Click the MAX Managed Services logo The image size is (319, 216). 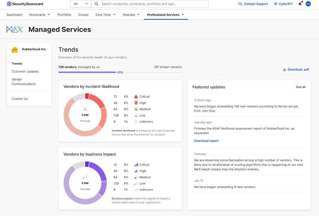point(15,29)
